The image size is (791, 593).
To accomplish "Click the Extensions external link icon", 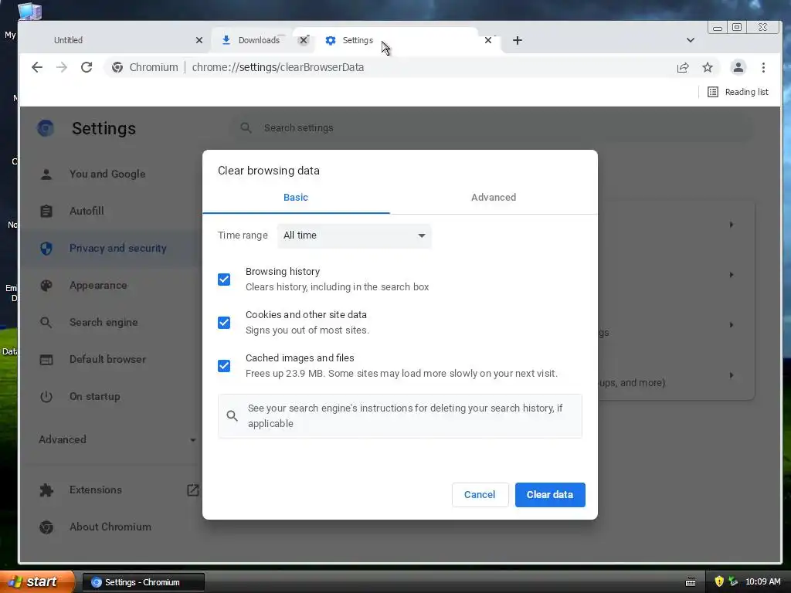I will 192,490.
